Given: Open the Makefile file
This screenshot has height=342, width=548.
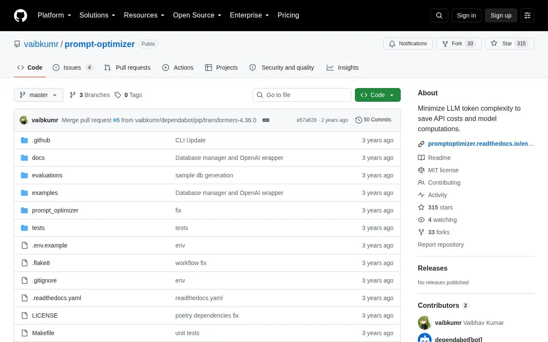Looking at the screenshot, I should coord(43,333).
